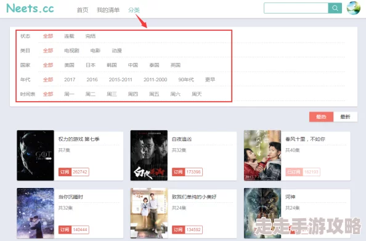Open the 致我们单纯的小美好 poster
Viewport: 366px width, 241px height.
click(149, 213)
